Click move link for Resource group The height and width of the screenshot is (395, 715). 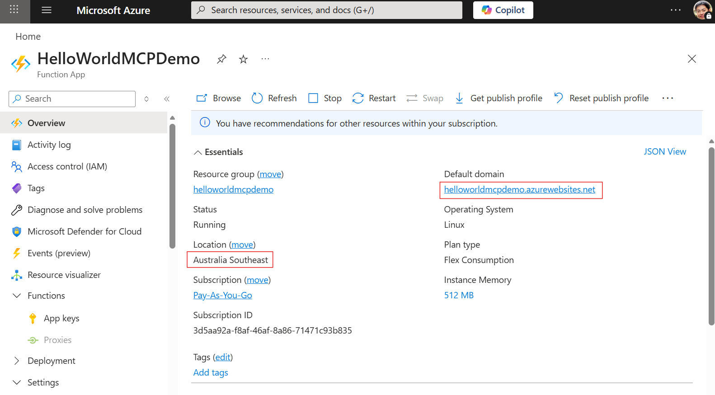(270, 174)
